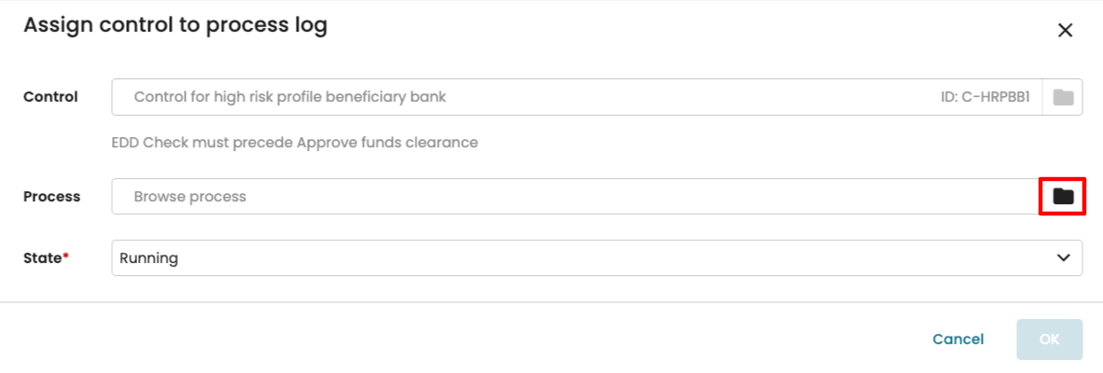Open the process browser folder icon
This screenshot has height=373, width=1103.
point(1063,197)
